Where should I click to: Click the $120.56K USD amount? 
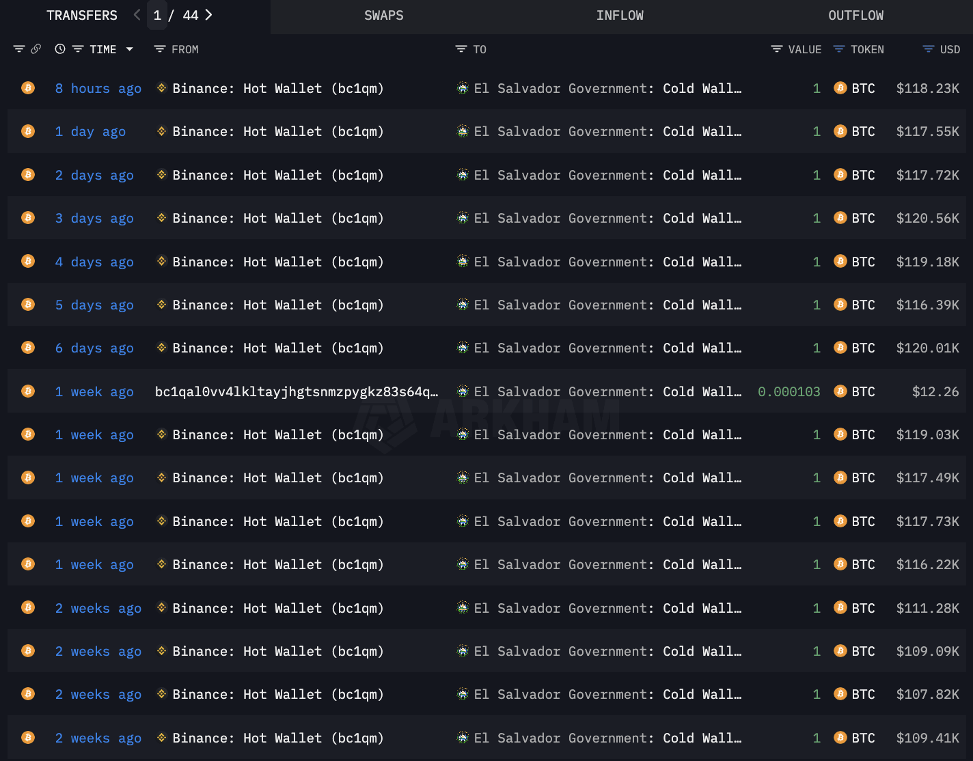coord(928,218)
